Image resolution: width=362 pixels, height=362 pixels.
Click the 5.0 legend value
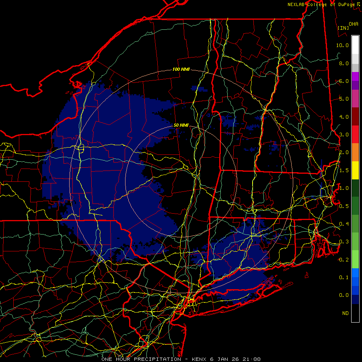(344, 99)
